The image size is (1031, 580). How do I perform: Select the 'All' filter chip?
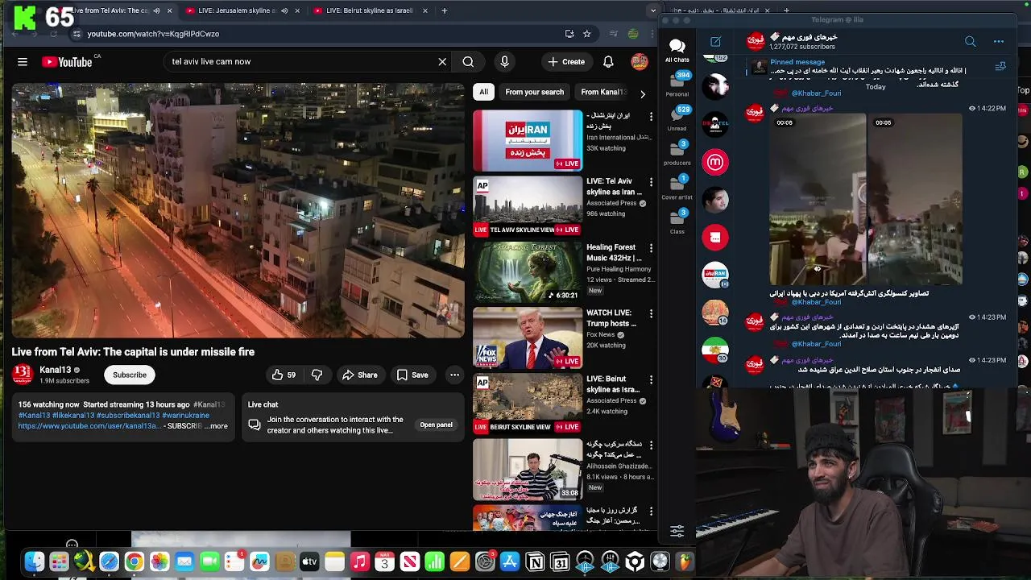pyautogui.click(x=483, y=92)
